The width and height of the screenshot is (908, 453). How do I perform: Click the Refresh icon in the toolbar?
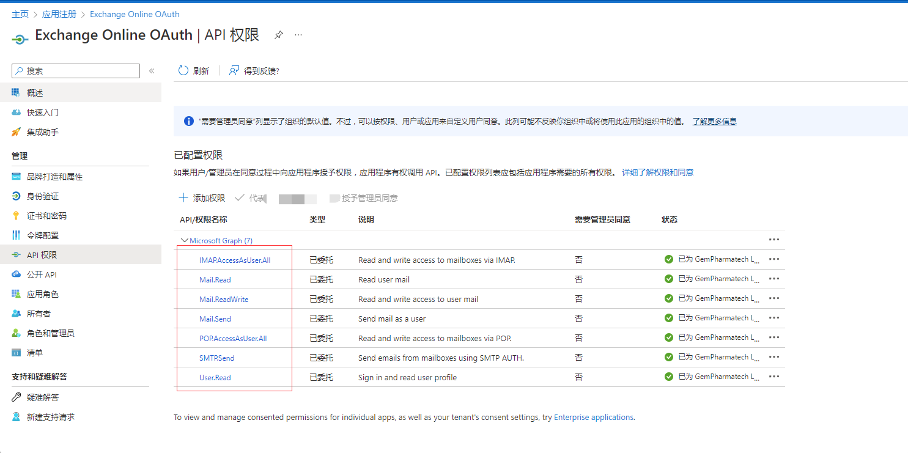point(183,71)
